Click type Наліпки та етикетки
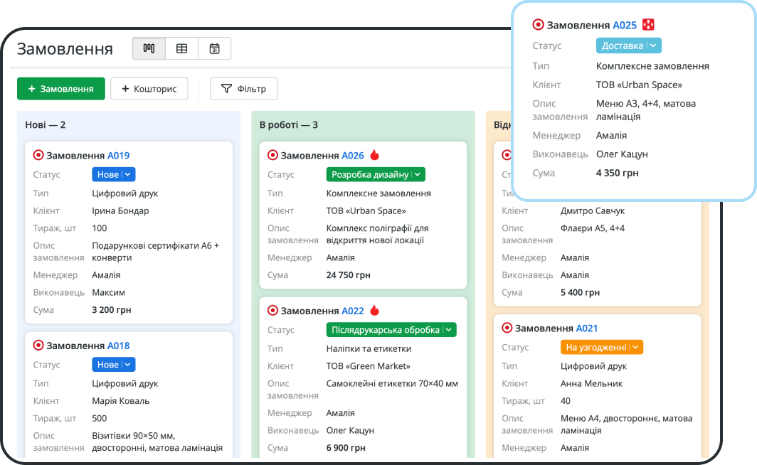The width and height of the screenshot is (757, 465). pos(369,348)
